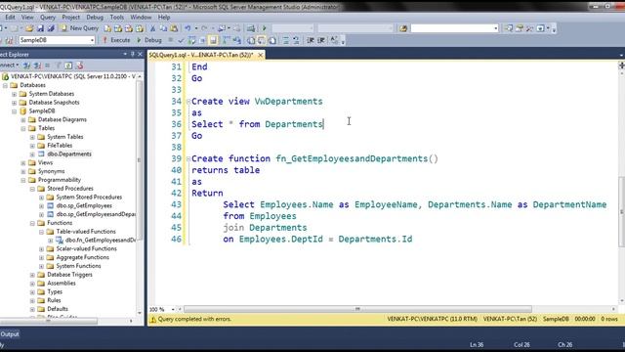Open the empty Find combo box dropdown
The image size is (625, 352).
(x=495, y=28)
